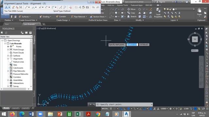This screenshot has width=209, height=117.
Task: Expand the Create Ground Data panel dropdown
Action: (28, 20)
